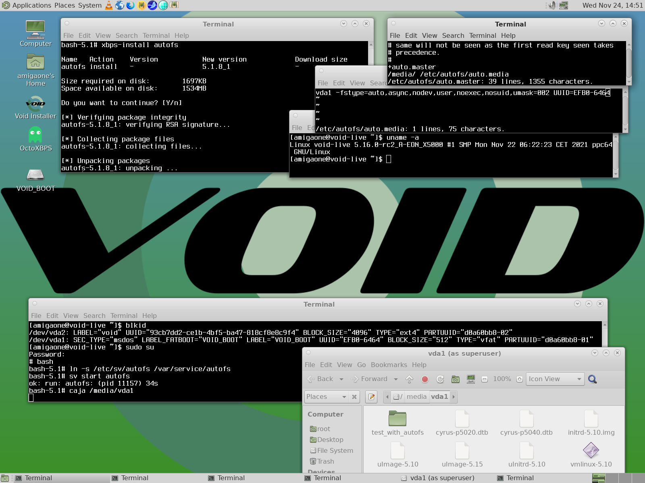Select the test_with_autofs folder
This screenshot has width=645, height=483.
(397, 423)
